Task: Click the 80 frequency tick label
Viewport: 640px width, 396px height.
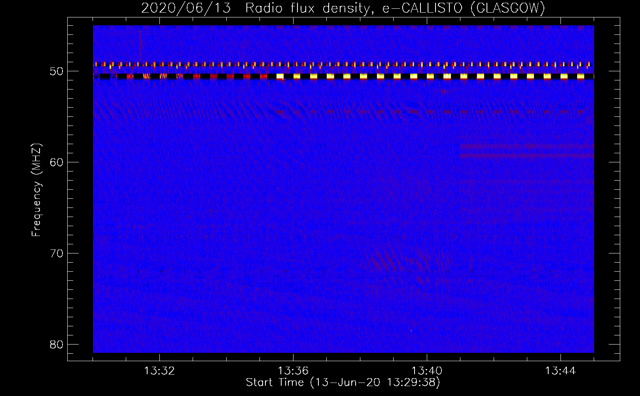Action: 57,344
